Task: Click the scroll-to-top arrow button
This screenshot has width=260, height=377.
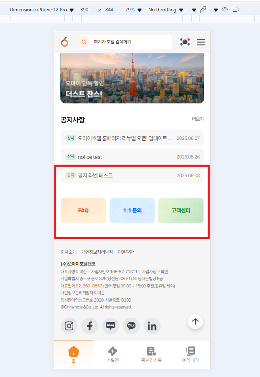Action: click(x=195, y=321)
